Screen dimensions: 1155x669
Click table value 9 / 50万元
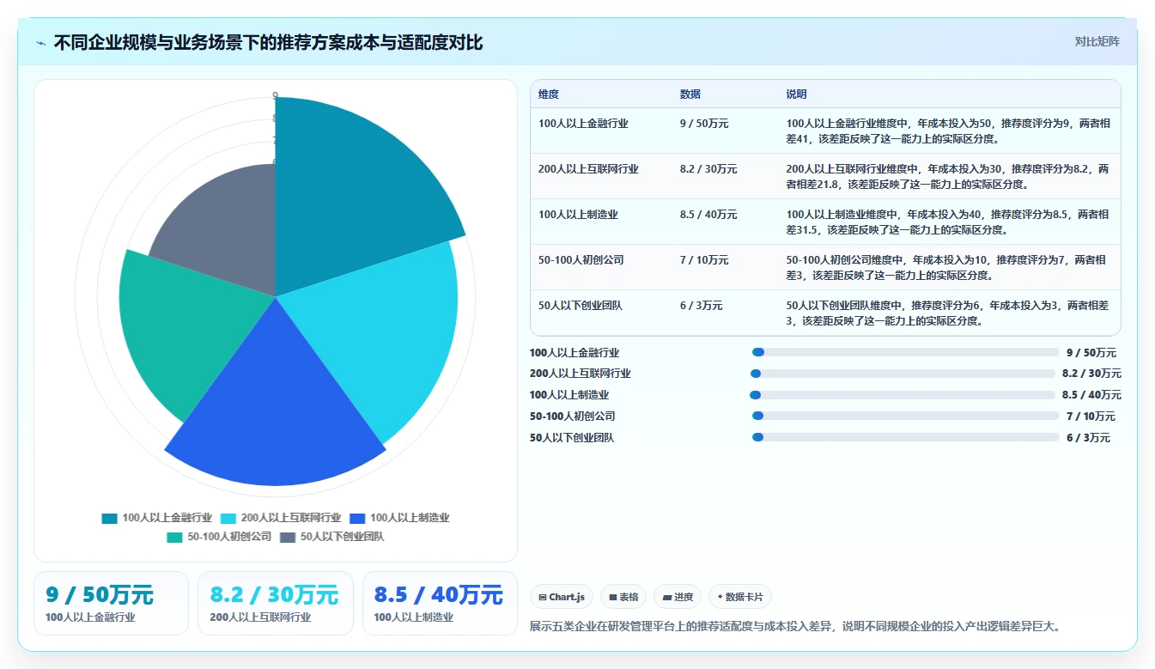[x=703, y=124]
